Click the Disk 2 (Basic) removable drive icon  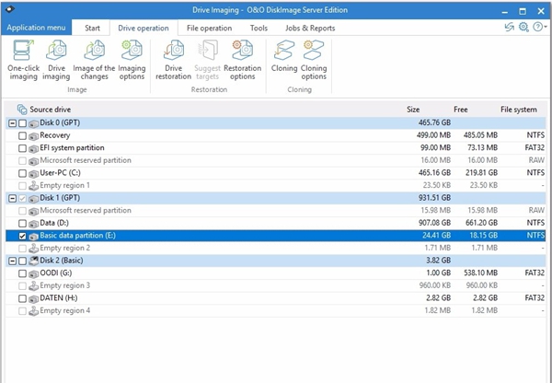click(33, 261)
